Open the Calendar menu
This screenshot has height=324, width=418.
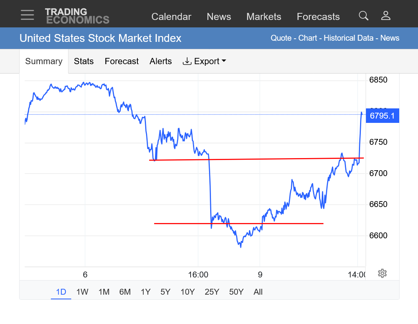(171, 17)
